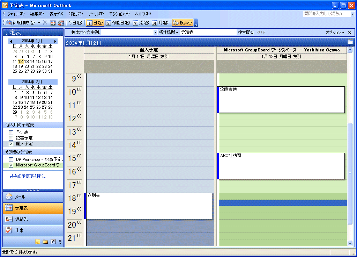Go to 連絡先 contacts
357x257 pixels.
pos(33,219)
